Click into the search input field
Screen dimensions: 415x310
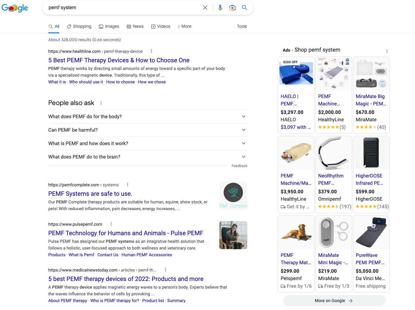pyautogui.click(x=122, y=8)
